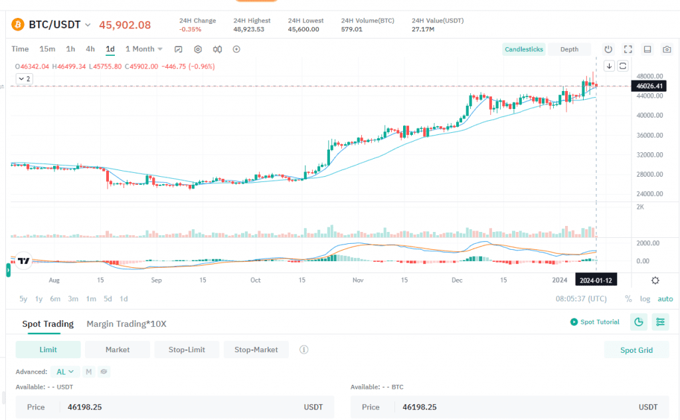Open the Spot Tutorial link
The width and height of the screenshot is (680, 420).
coord(595,322)
